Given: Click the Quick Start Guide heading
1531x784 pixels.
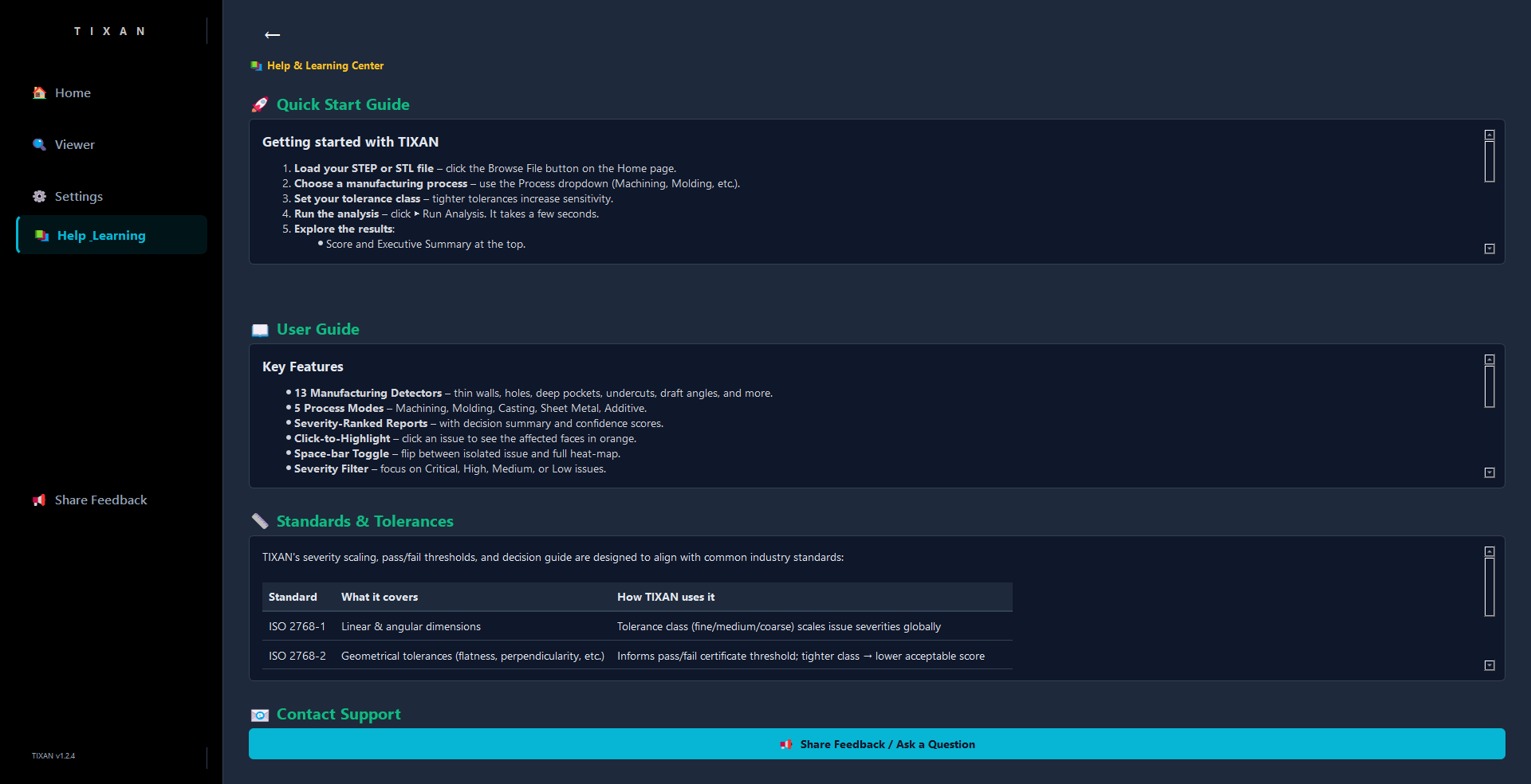Looking at the screenshot, I should tap(343, 105).
